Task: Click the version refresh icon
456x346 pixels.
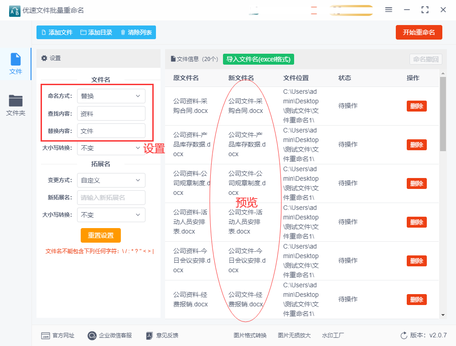Action: pos(404,336)
